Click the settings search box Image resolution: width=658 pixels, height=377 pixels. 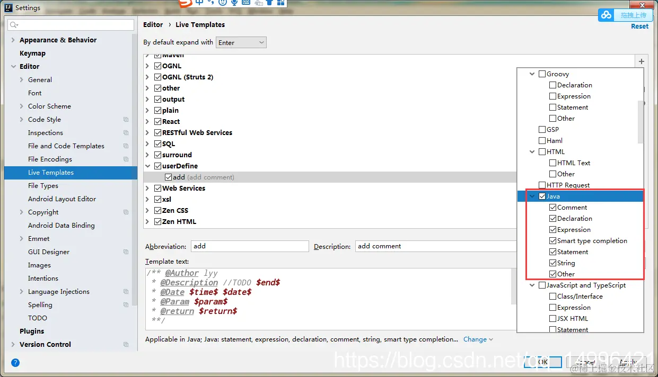pos(71,25)
